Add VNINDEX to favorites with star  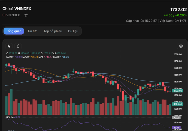coord(26,15)
